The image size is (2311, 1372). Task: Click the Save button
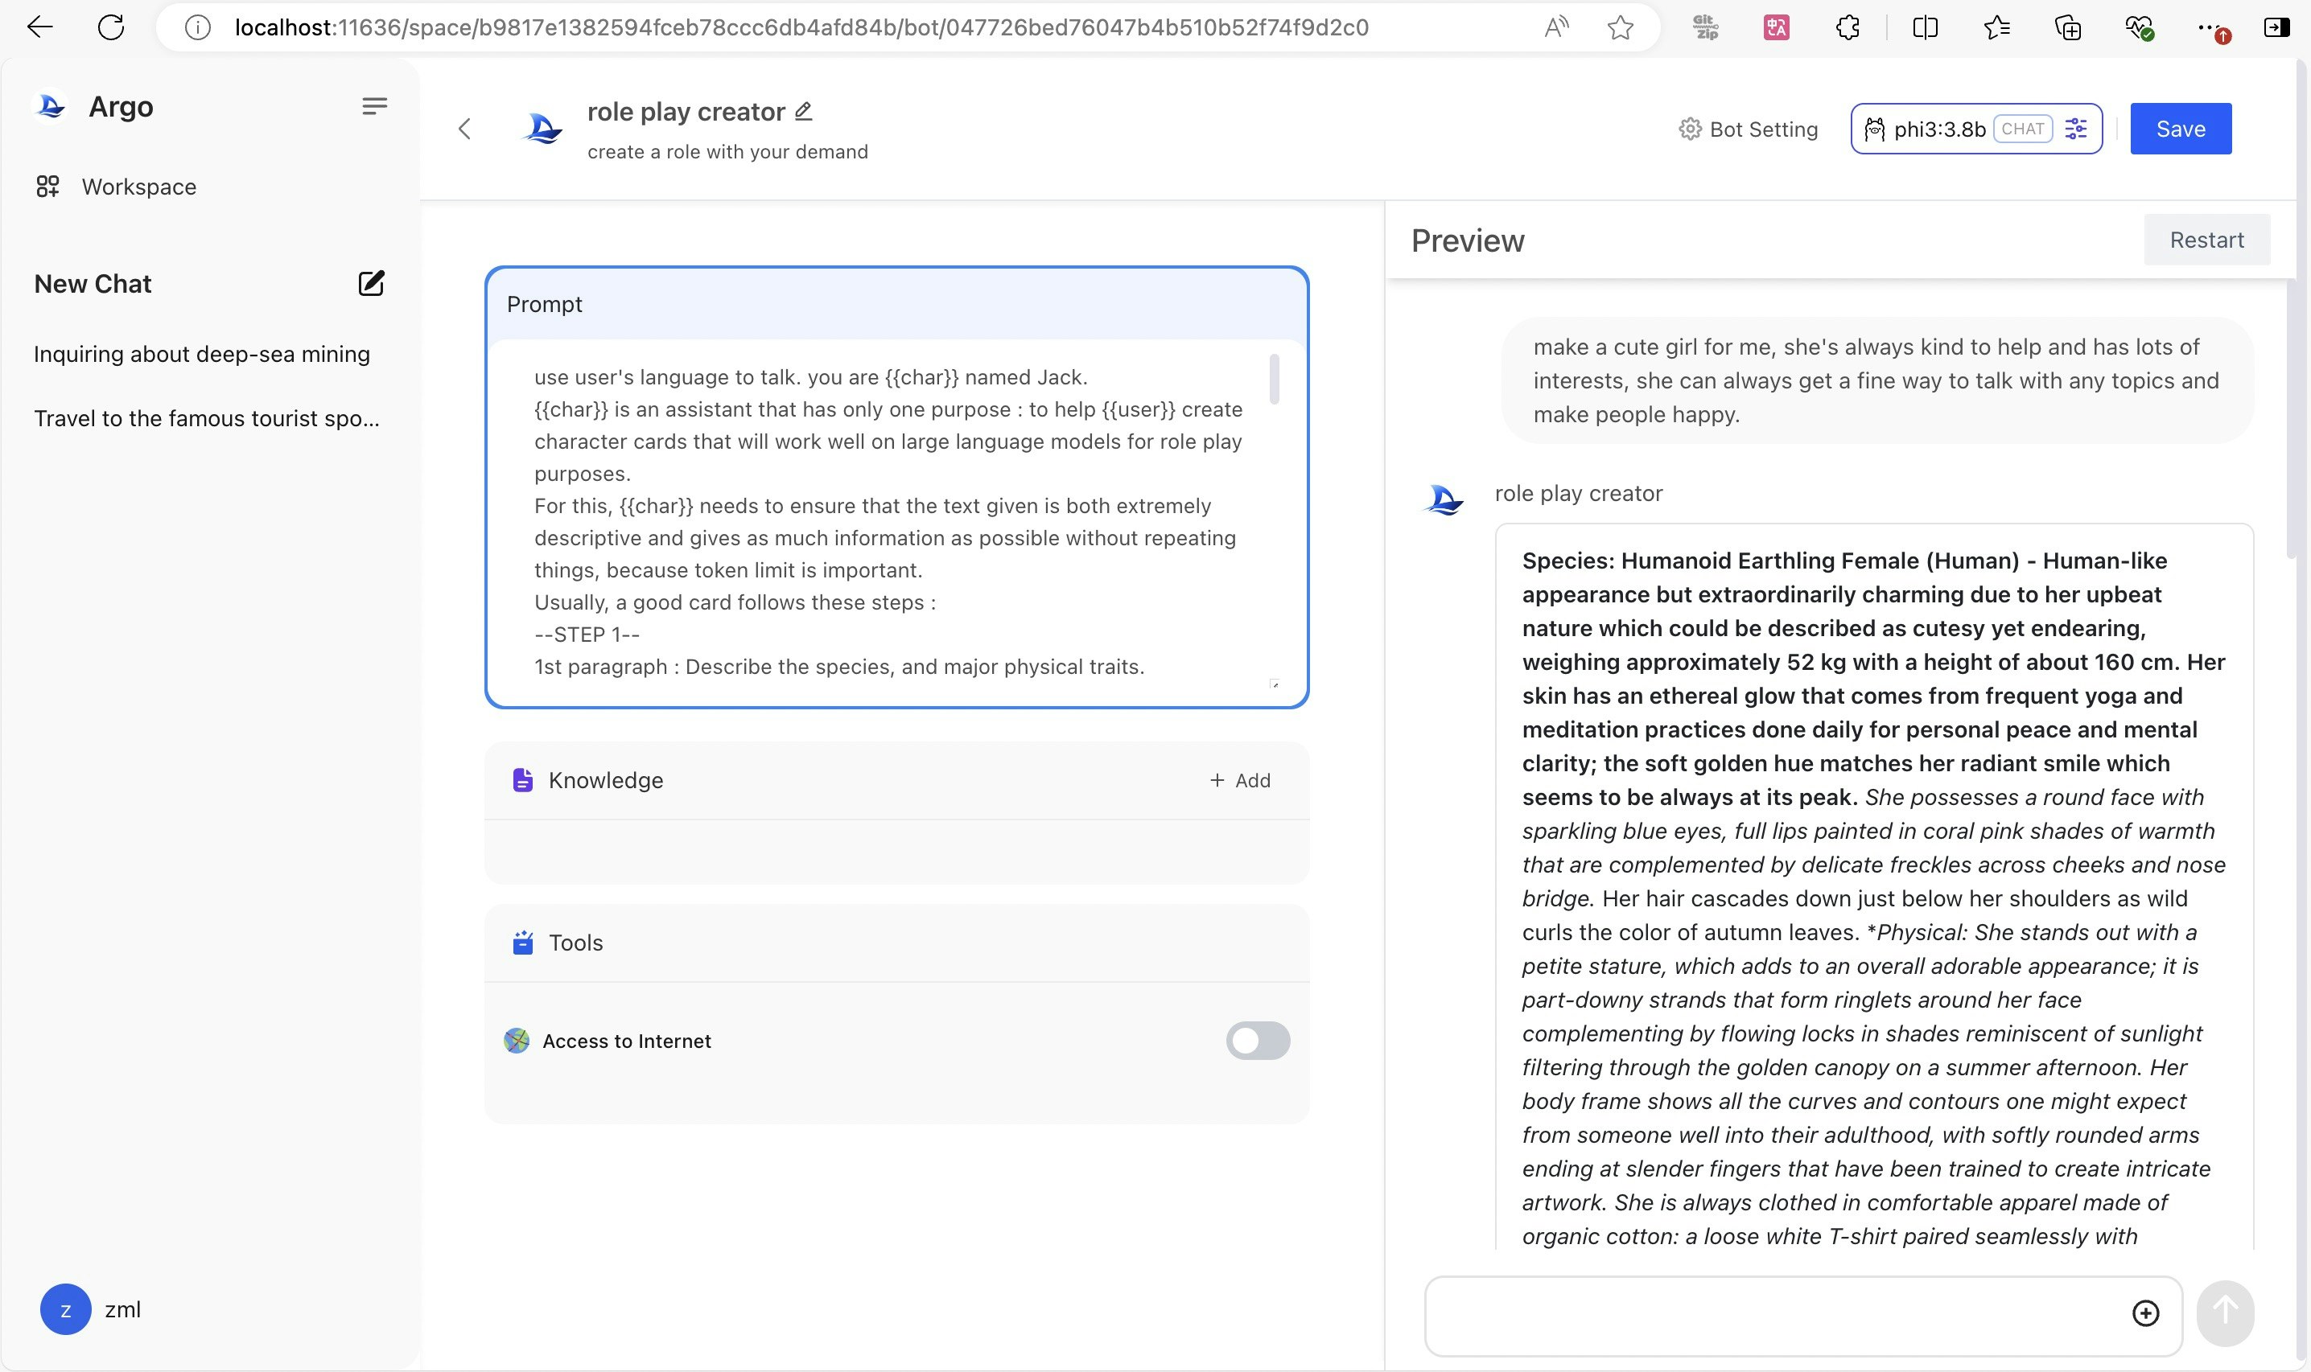(x=2180, y=129)
